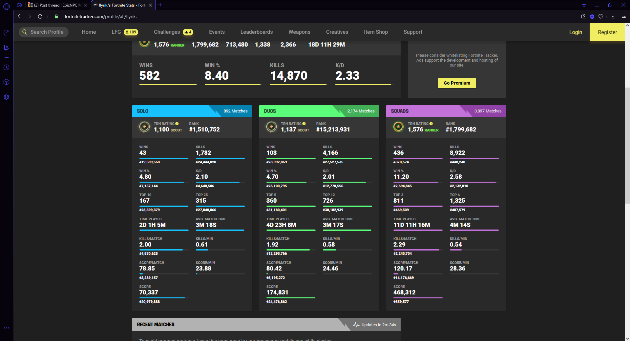Click the SOLO section header

192,111
